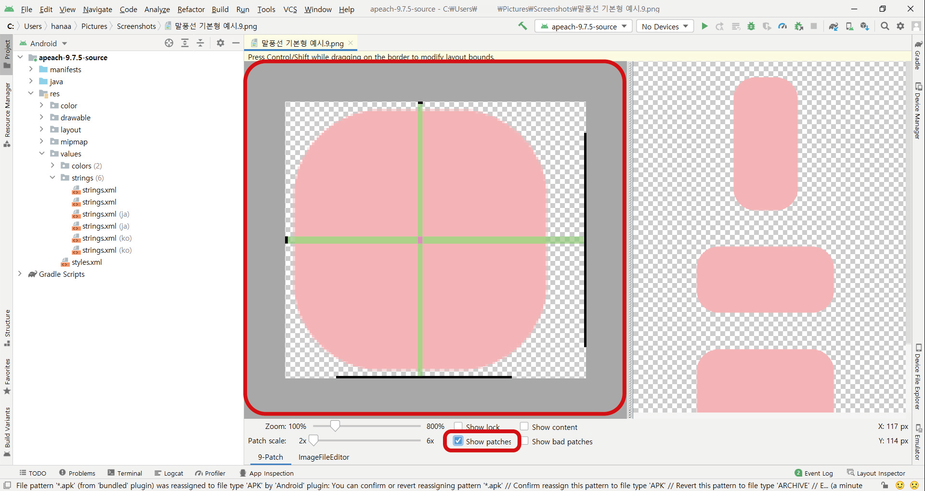The image size is (925, 491).
Task: Expand the java folder
Action: [31, 81]
